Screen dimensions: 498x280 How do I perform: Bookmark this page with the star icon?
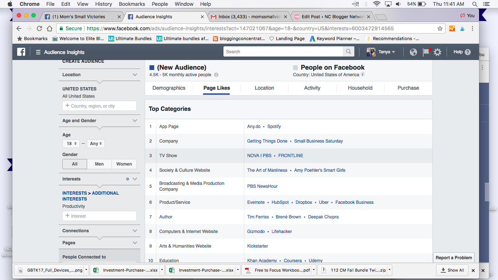(440, 28)
